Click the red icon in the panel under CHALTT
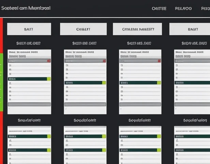Screen dimensions: 210x164 tap(104, 60)
